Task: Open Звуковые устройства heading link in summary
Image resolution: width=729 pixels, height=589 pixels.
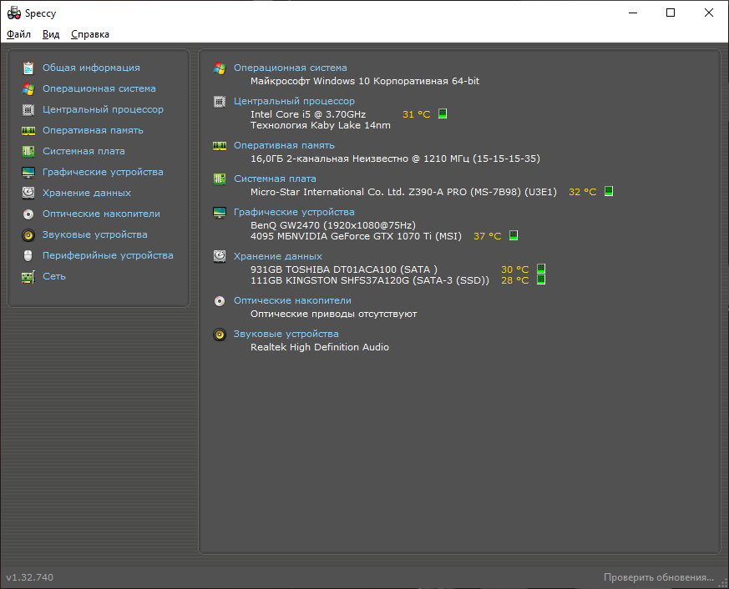Action: pos(286,334)
